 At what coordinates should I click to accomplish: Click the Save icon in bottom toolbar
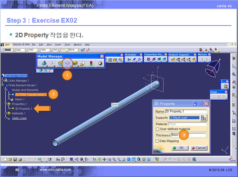[15, 160]
